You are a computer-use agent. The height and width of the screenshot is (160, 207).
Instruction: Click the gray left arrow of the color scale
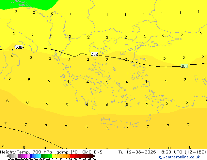coord(8,156)
